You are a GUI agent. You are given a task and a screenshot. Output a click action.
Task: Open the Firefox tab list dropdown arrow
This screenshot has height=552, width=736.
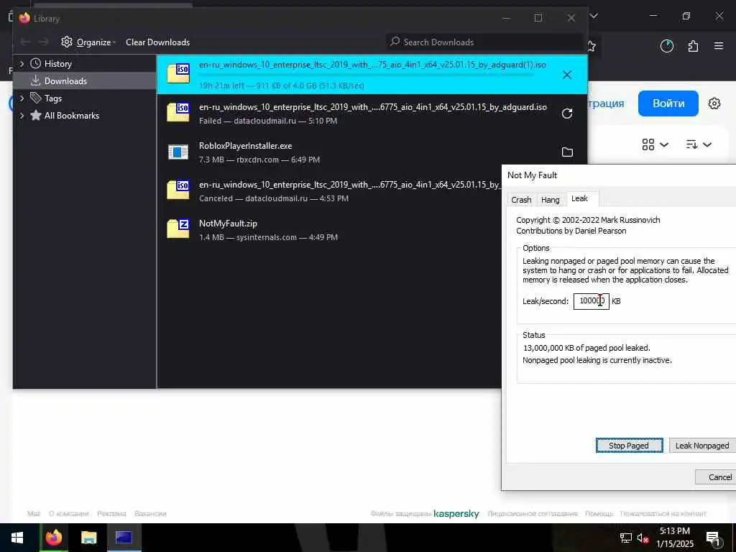[x=594, y=16]
